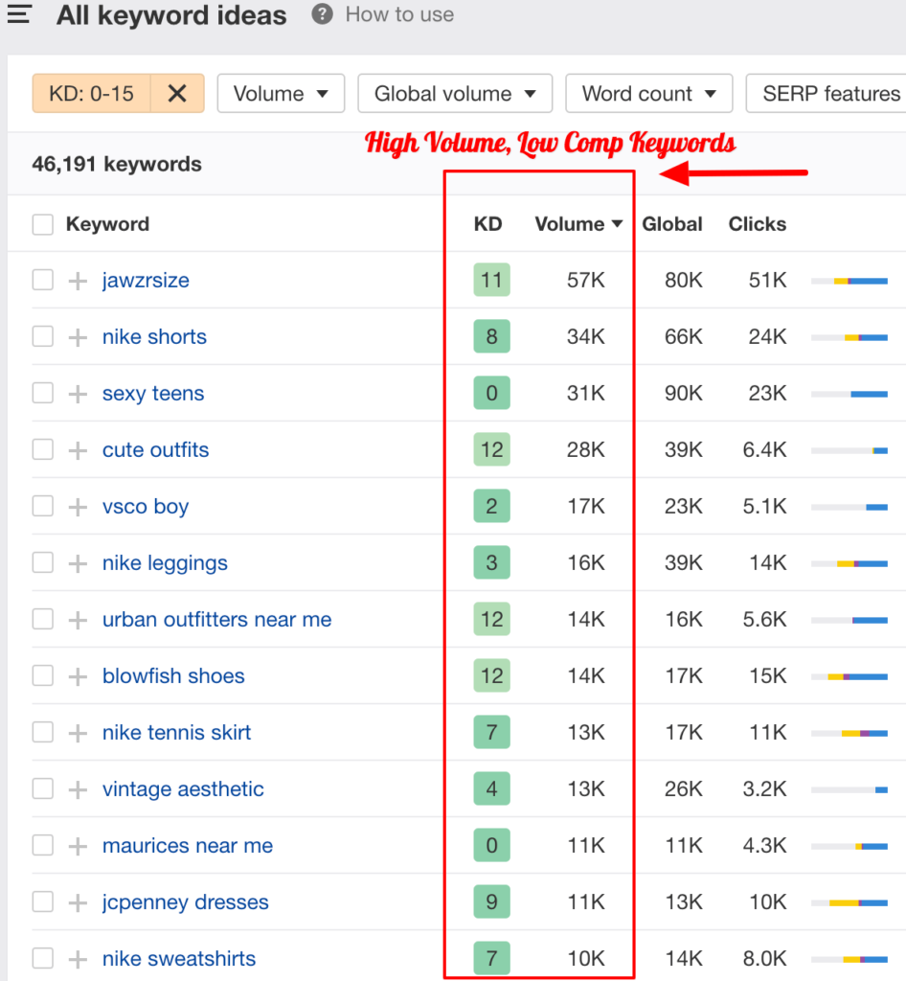Click the plus icon beside nike sweatshirts
Image resolution: width=906 pixels, height=981 pixels.
(78, 959)
